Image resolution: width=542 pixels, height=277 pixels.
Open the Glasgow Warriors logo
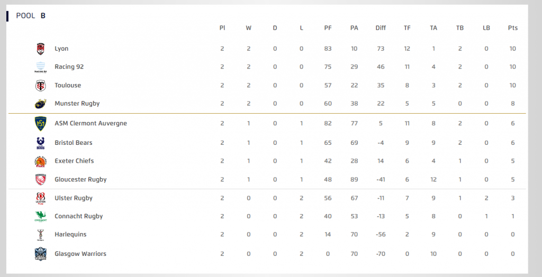click(x=40, y=254)
